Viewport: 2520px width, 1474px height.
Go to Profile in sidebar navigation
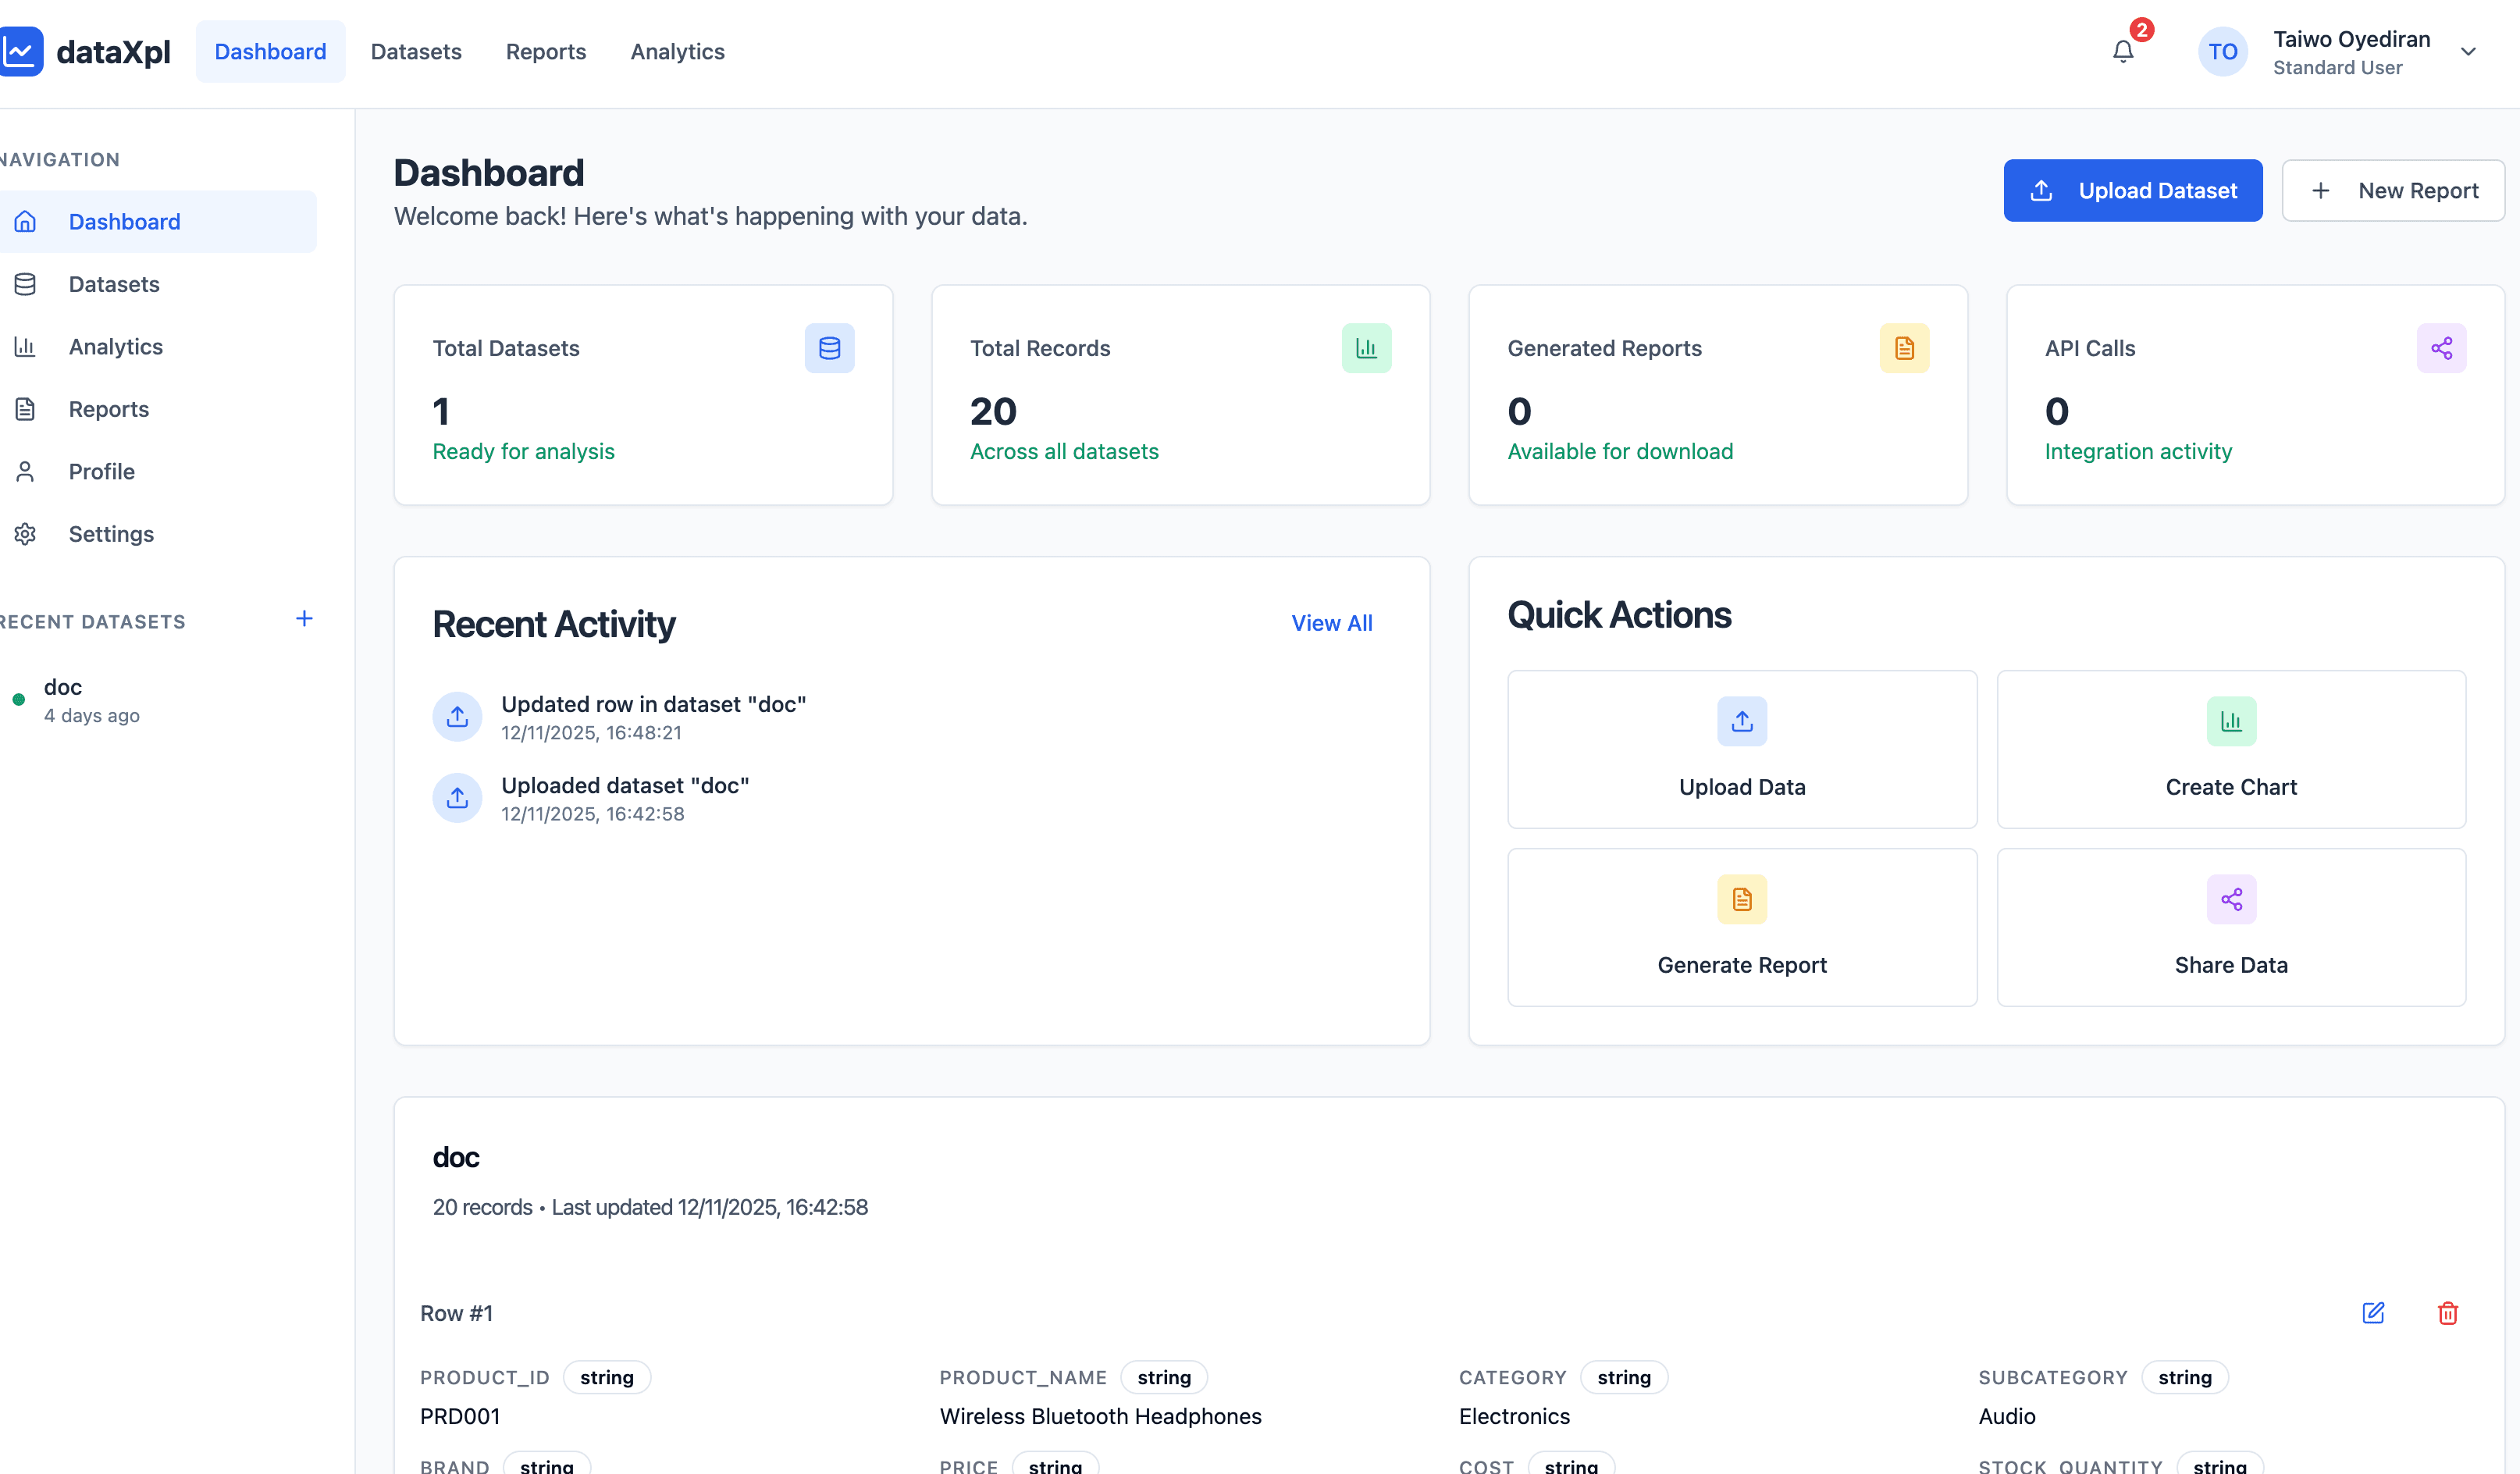[101, 471]
